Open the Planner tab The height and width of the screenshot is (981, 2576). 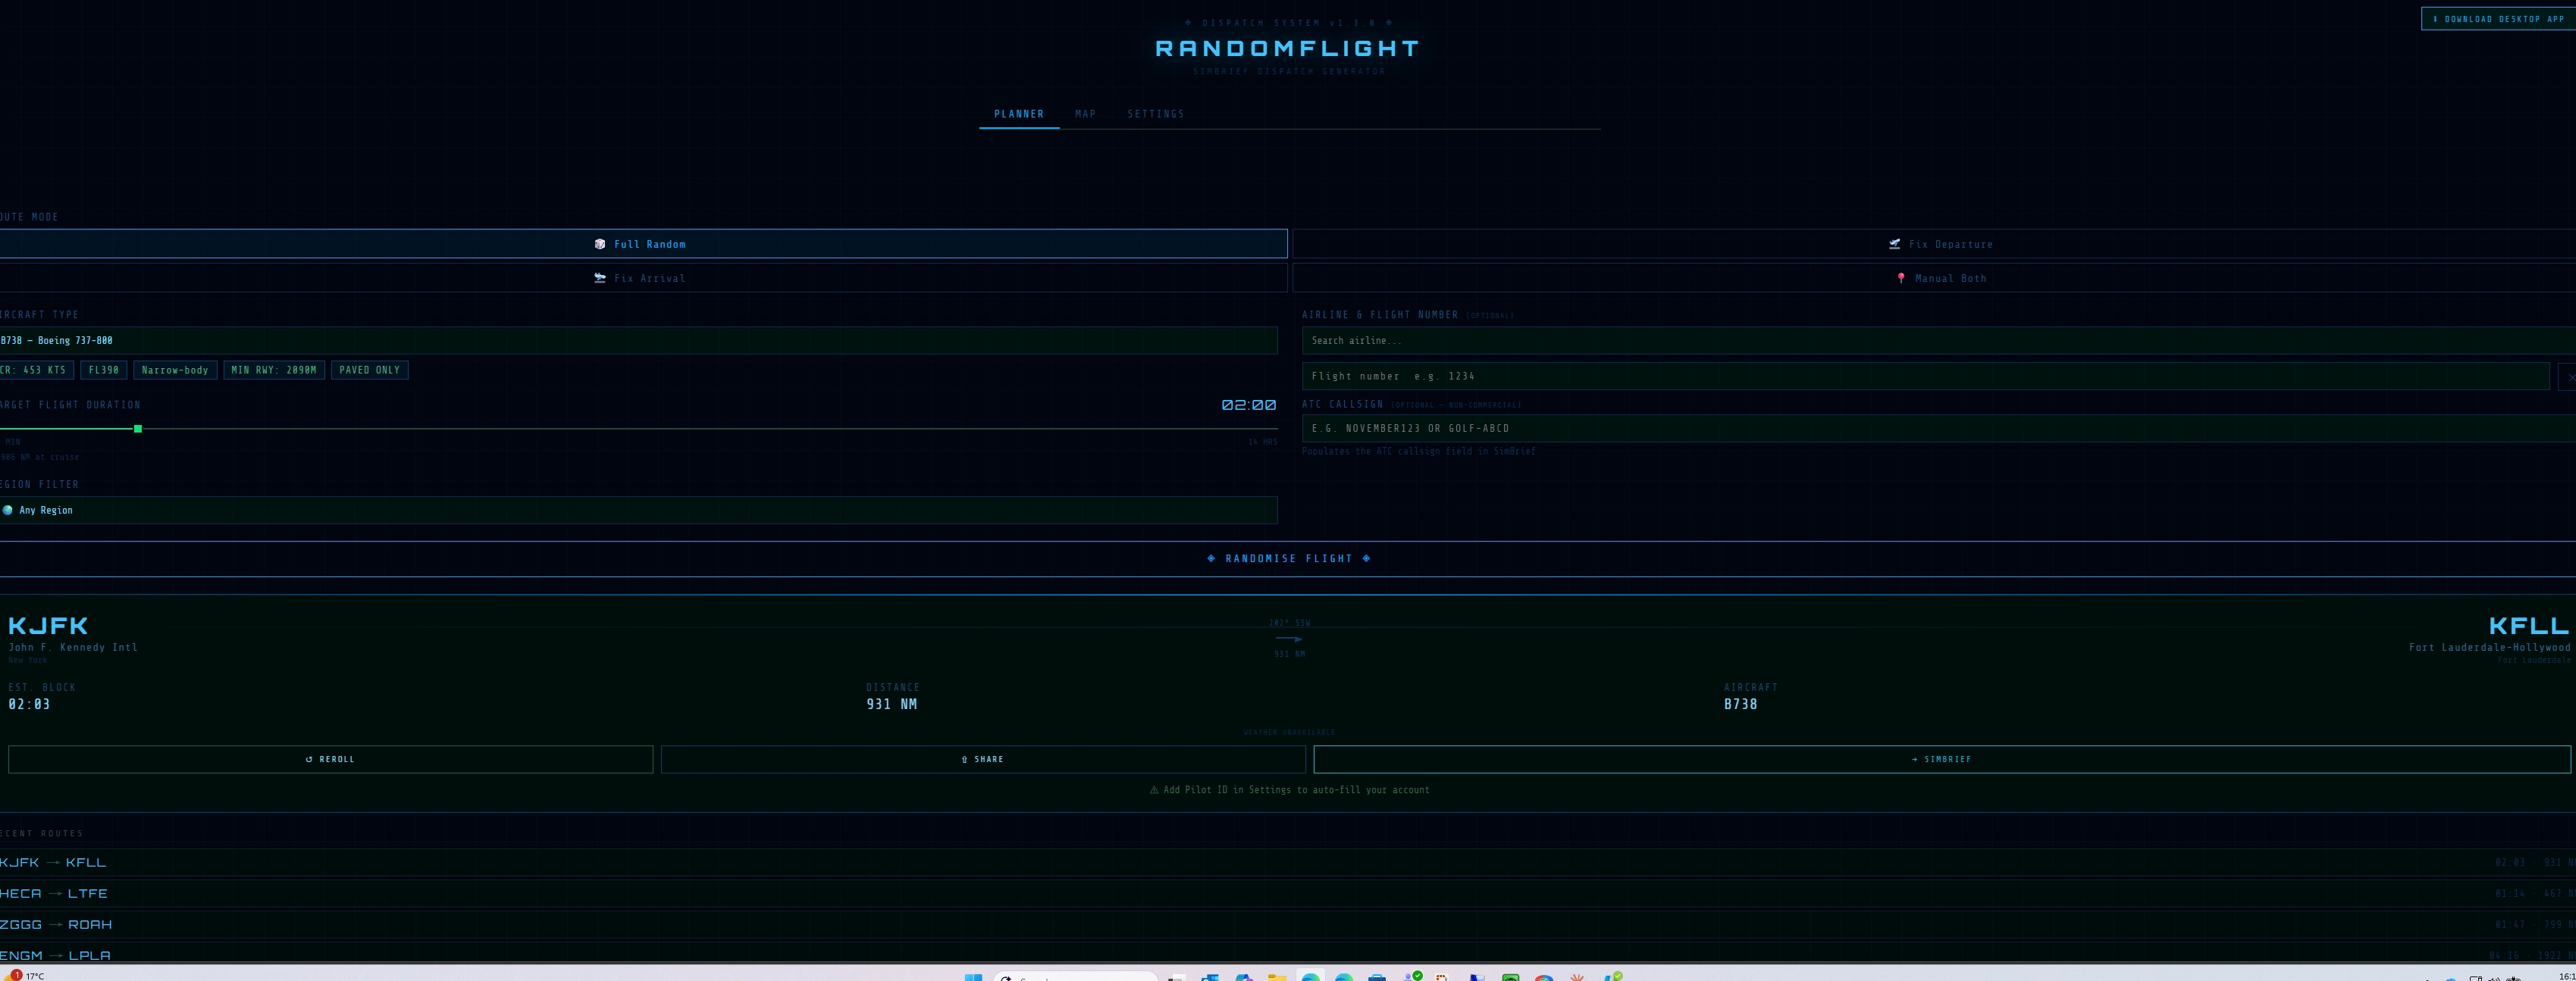coord(1018,114)
